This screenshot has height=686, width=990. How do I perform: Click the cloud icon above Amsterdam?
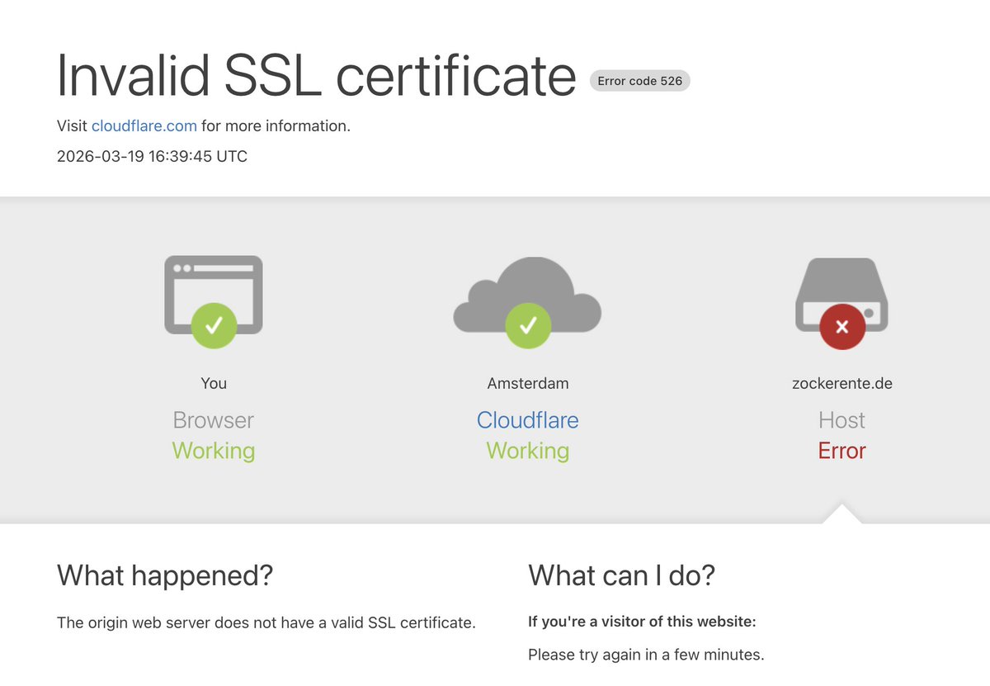[x=528, y=302]
